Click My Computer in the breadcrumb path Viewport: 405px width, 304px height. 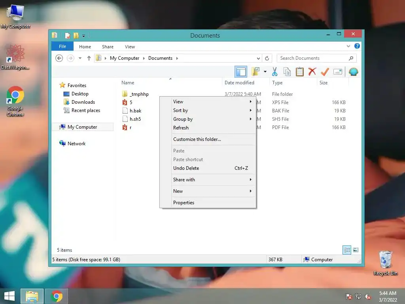[x=125, y=58]
